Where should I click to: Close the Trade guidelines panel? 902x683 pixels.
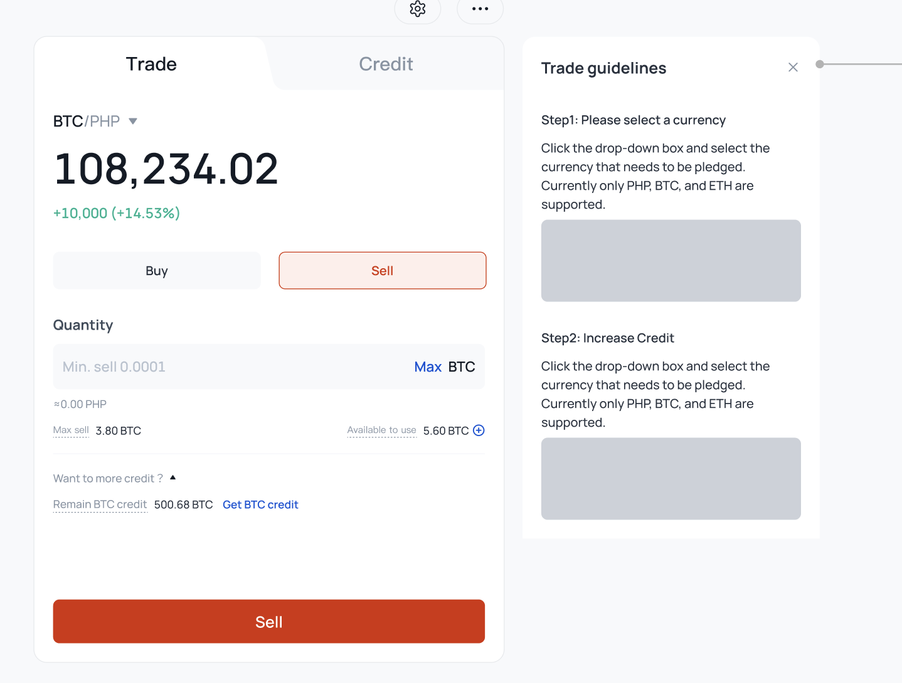coord(793,67)
